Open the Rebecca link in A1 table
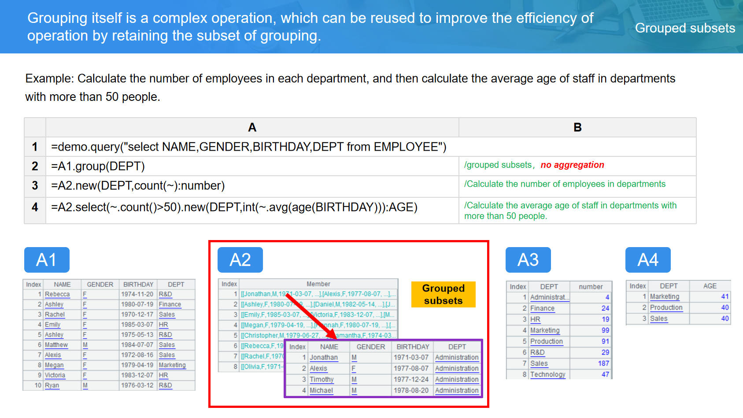 coord(57,294)
